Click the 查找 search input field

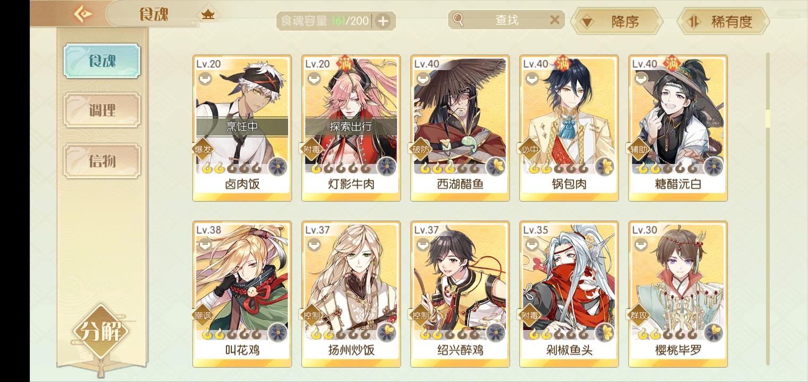pos(506,20)
